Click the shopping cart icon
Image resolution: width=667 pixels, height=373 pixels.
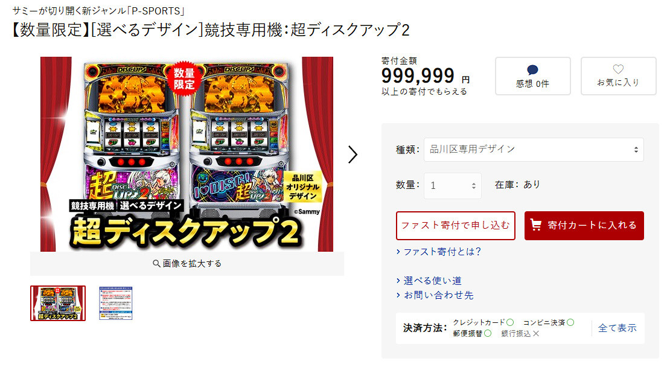pyautogui.click(x=536, y=225)
